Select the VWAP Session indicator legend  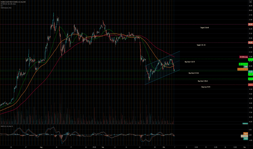point(6,8)
